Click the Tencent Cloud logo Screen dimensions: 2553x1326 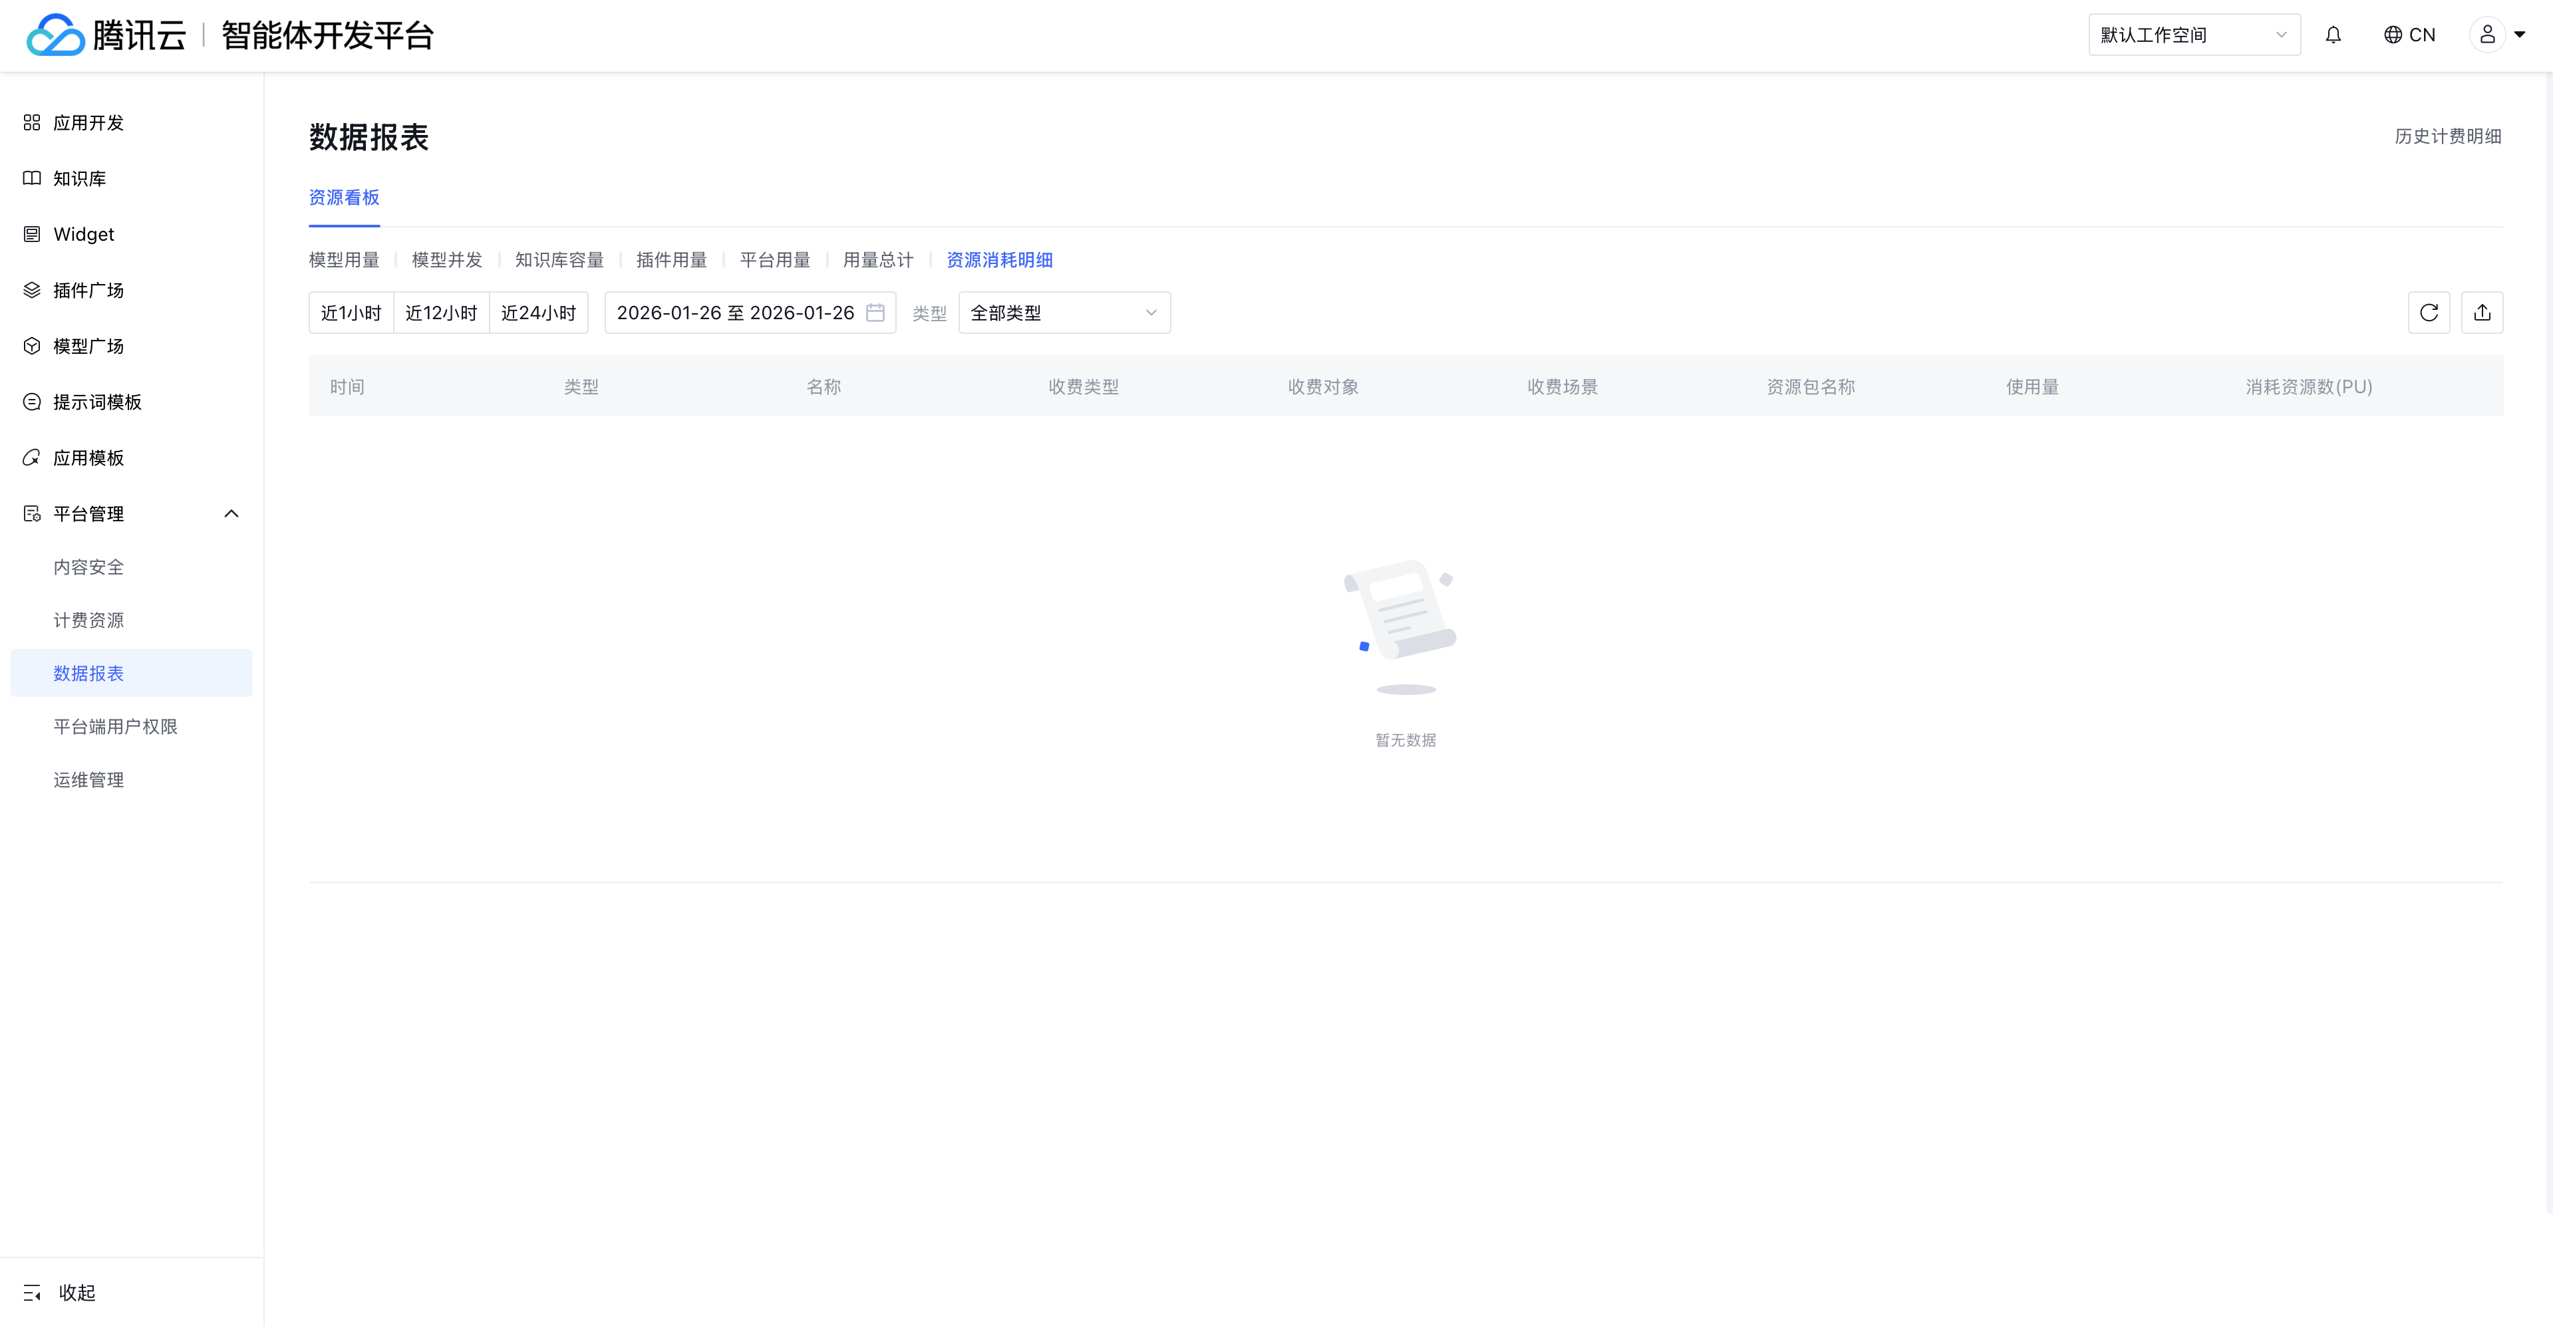pyautogui.click(x=105, y=36)
